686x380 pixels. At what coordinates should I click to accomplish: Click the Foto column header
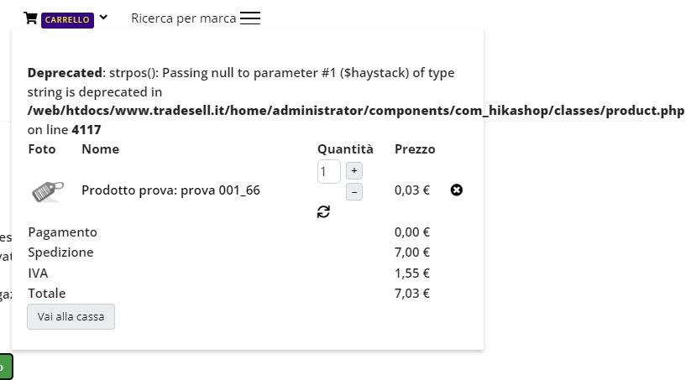point(42,149)
